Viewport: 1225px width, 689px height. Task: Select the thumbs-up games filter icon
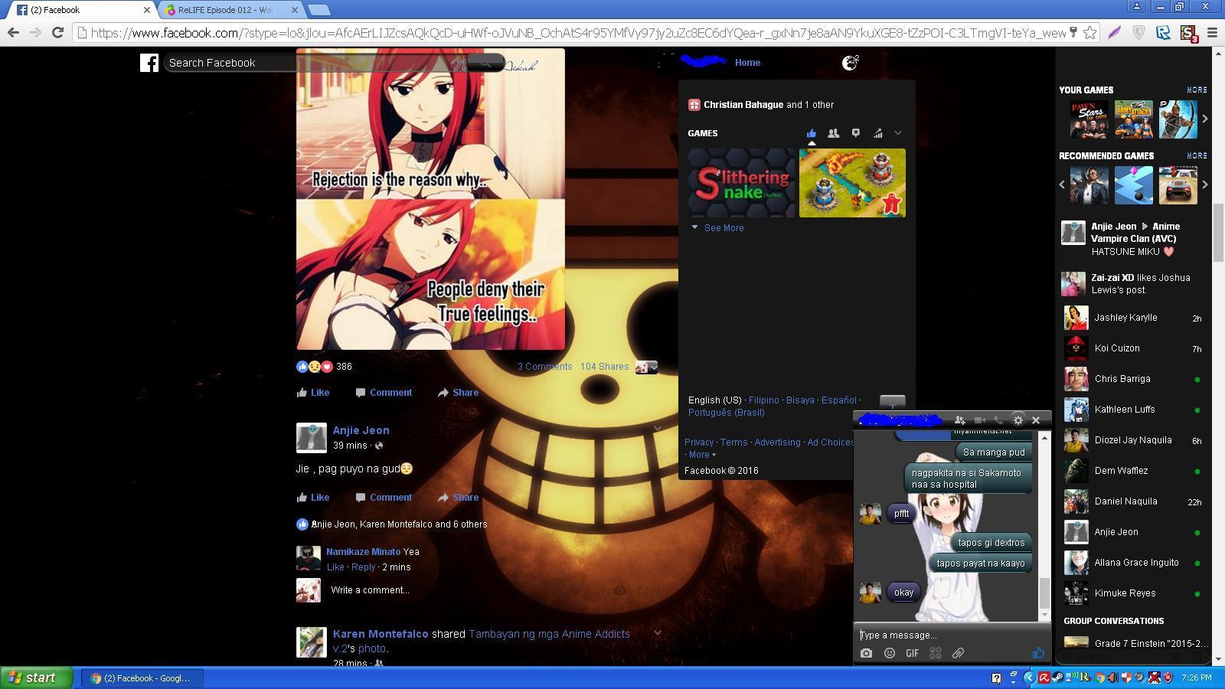(812, 133)
